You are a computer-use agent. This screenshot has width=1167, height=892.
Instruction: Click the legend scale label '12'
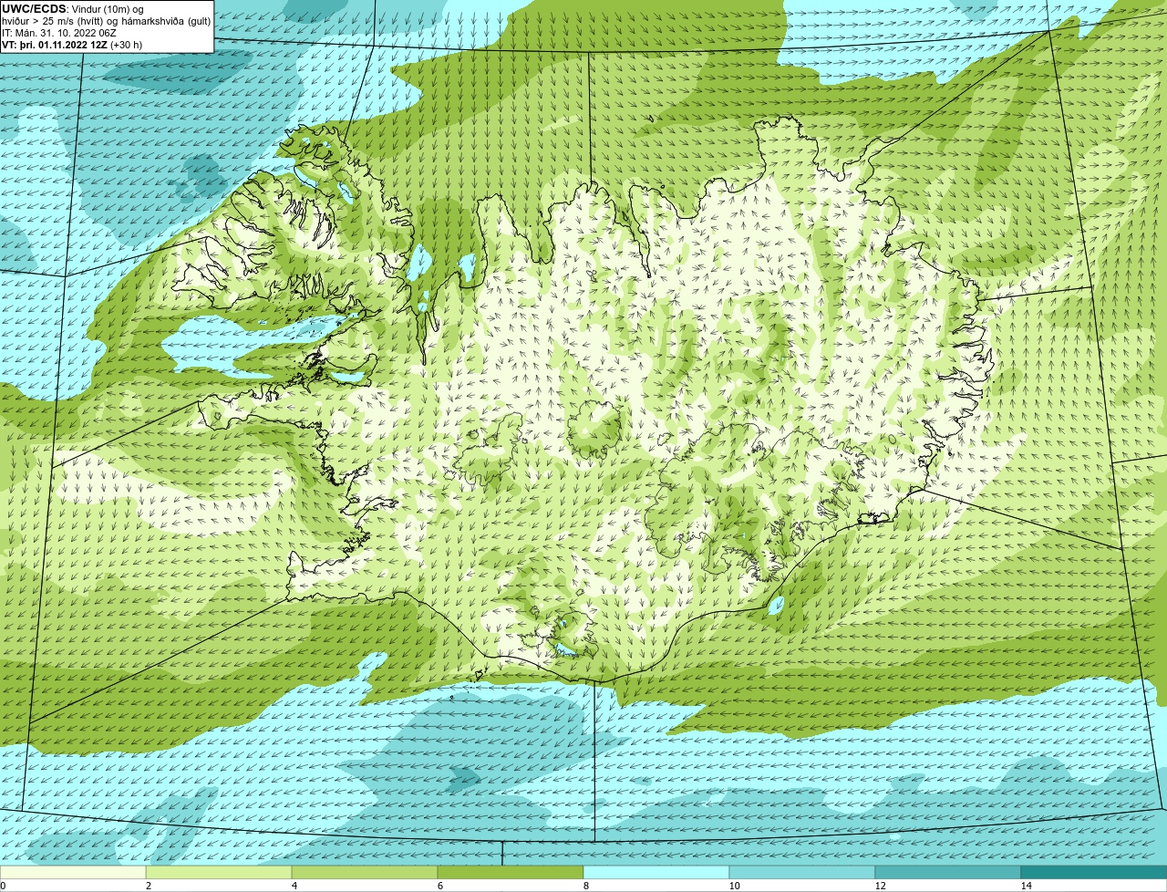pyautogui.click(x=880, y=886)
